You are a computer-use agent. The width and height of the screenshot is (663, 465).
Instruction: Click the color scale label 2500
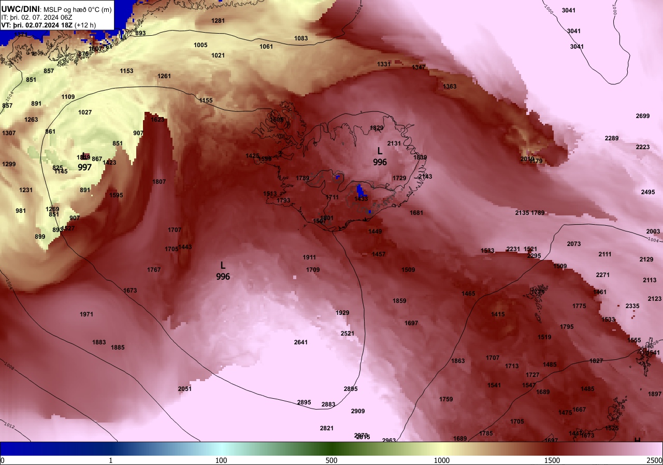[x=655, y=460]
